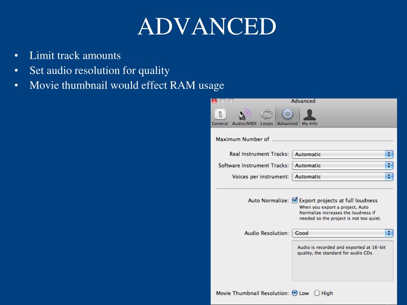
Task: Click the ADVANCED slide title
Action: click(x=207, y=26)
